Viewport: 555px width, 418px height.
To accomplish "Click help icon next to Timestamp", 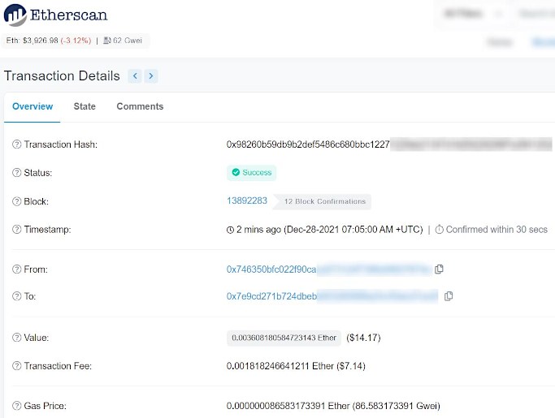I will 16,230.
